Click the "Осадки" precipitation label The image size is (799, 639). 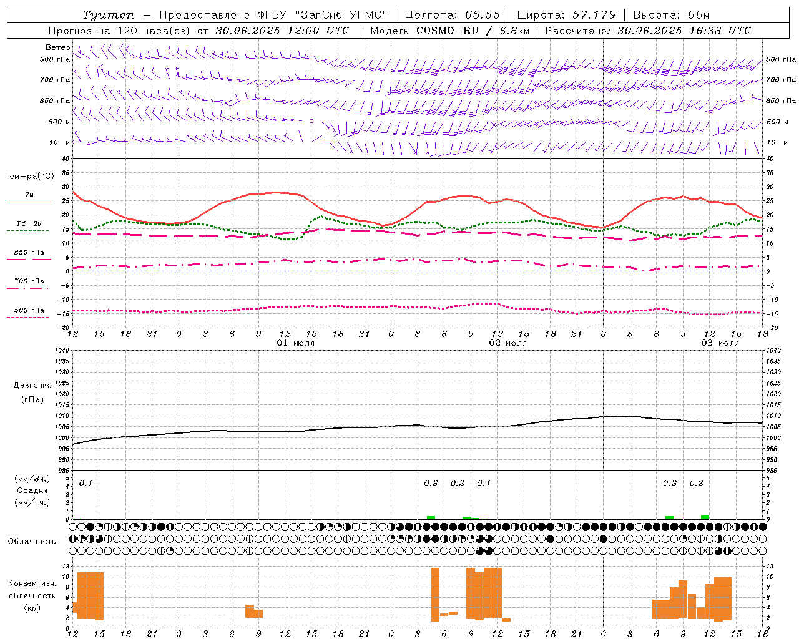(32, 490)
